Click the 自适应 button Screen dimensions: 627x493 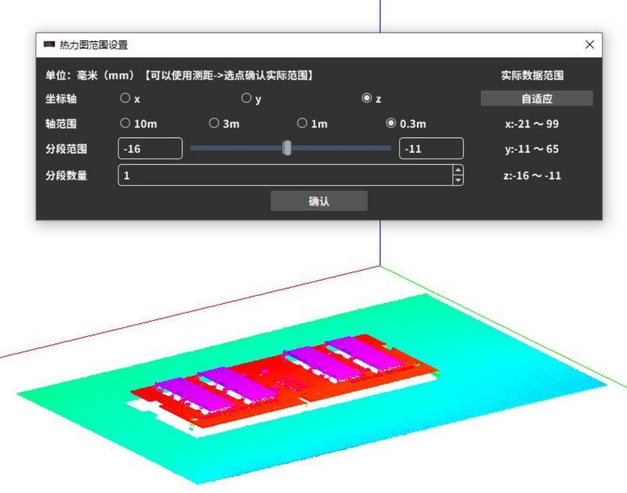[x=537, y=99]
